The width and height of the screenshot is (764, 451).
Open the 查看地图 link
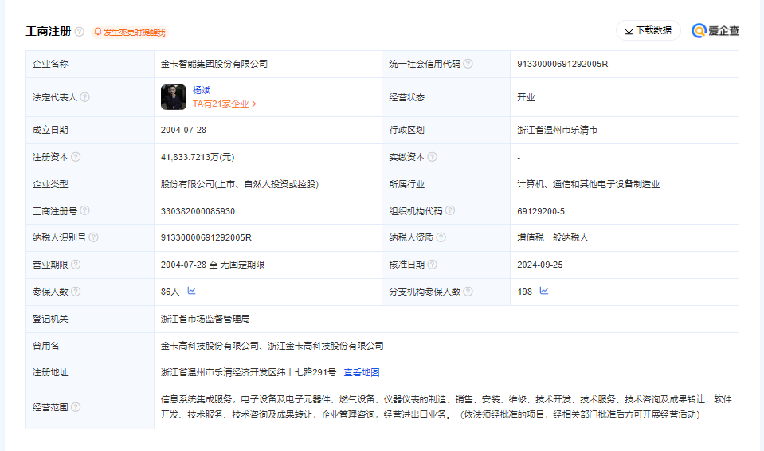pyautogui.click(x=362, y=372)
